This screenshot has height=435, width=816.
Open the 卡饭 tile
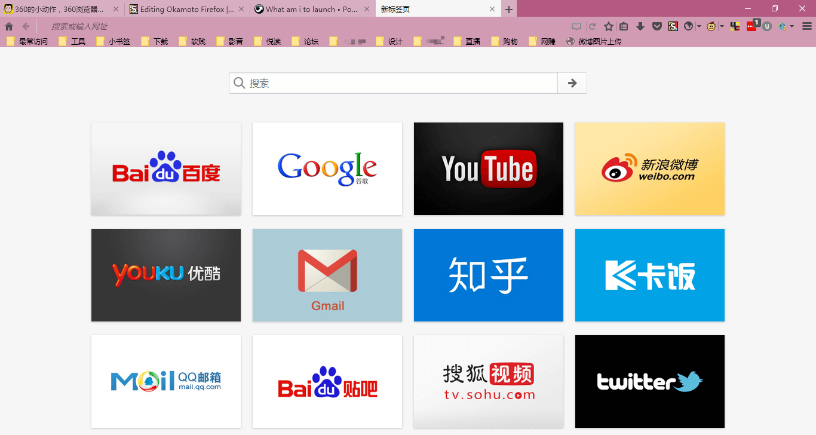tap(650, 275)
